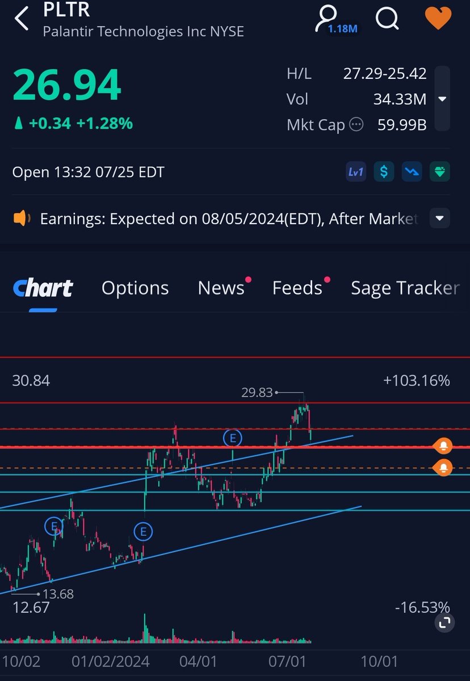Tap the Palantir Technologies Inc NYSE subtitle
This screenshot has width=470, height=681.
tap(144, 31)
